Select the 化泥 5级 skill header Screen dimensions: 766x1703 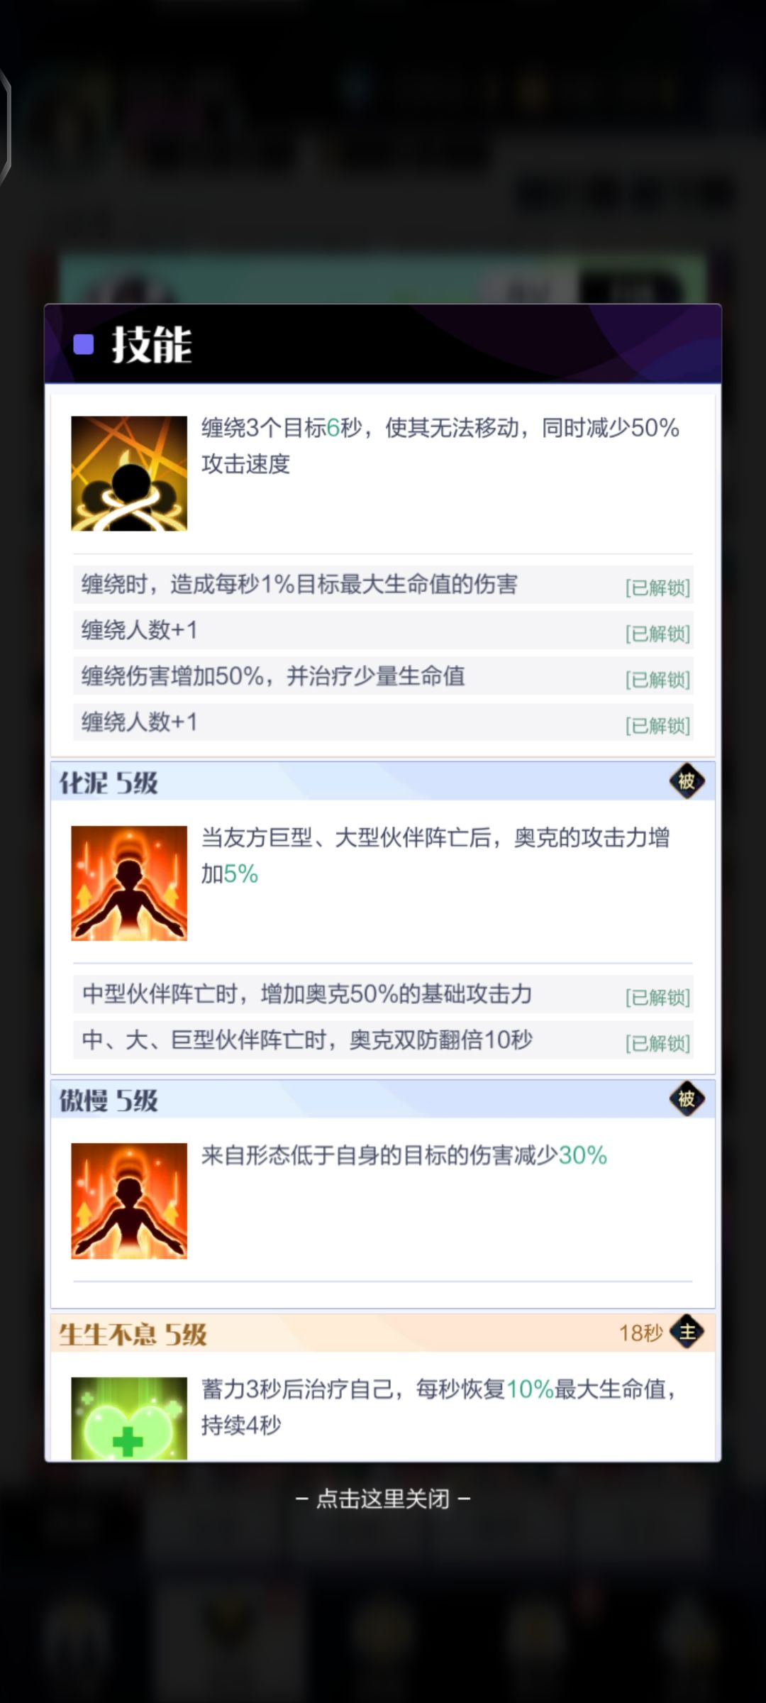(383, 782)
